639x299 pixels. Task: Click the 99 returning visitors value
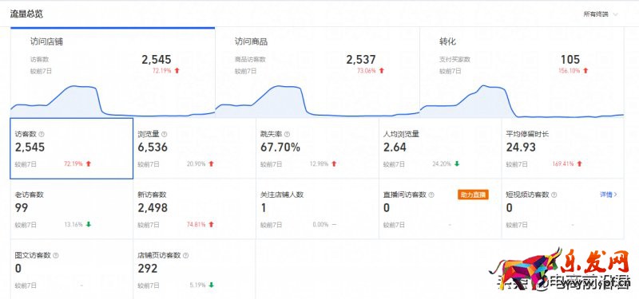22,208
